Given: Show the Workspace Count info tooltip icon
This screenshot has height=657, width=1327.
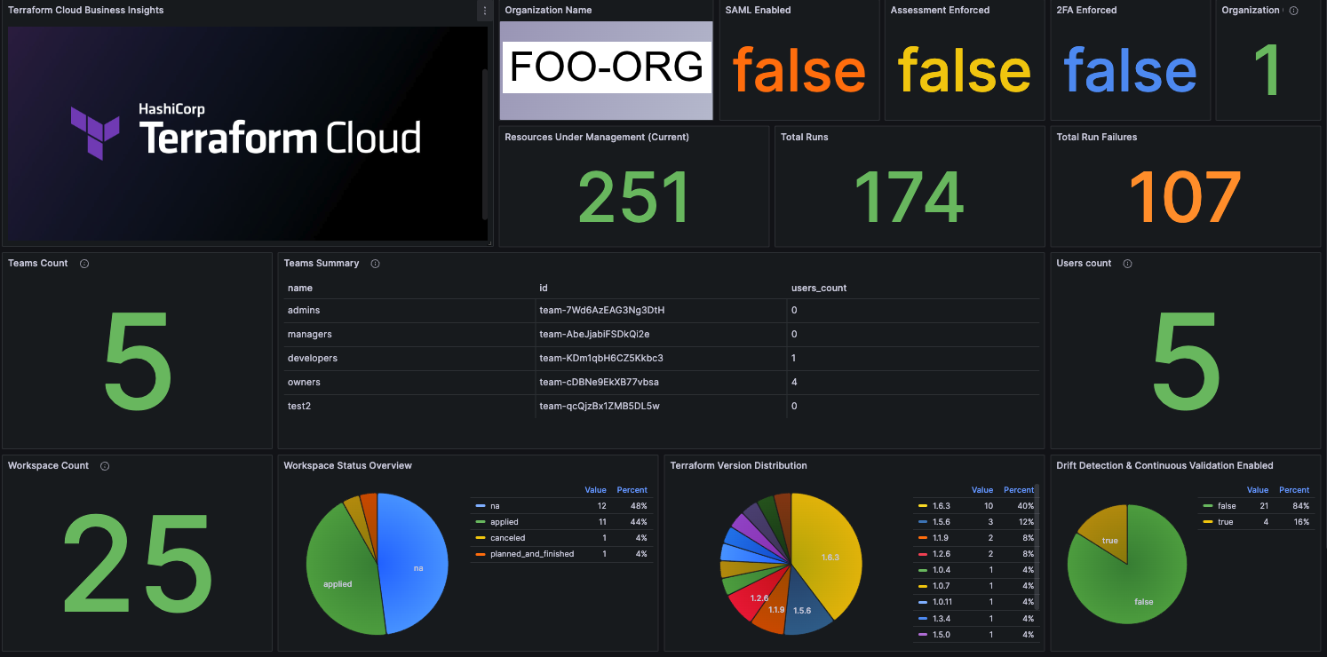Looking at the screenshot, I should pos(105,466).
